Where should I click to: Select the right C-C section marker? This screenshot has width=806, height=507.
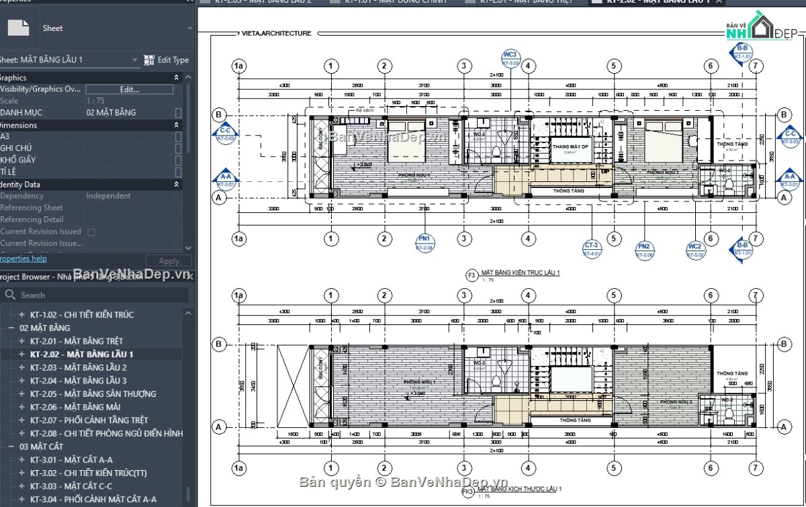click(790, 137)
